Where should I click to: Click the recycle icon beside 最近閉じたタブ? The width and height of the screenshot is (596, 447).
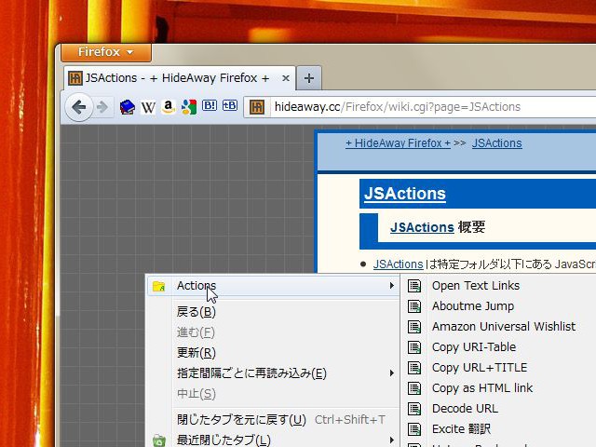[x=159, y=440]
